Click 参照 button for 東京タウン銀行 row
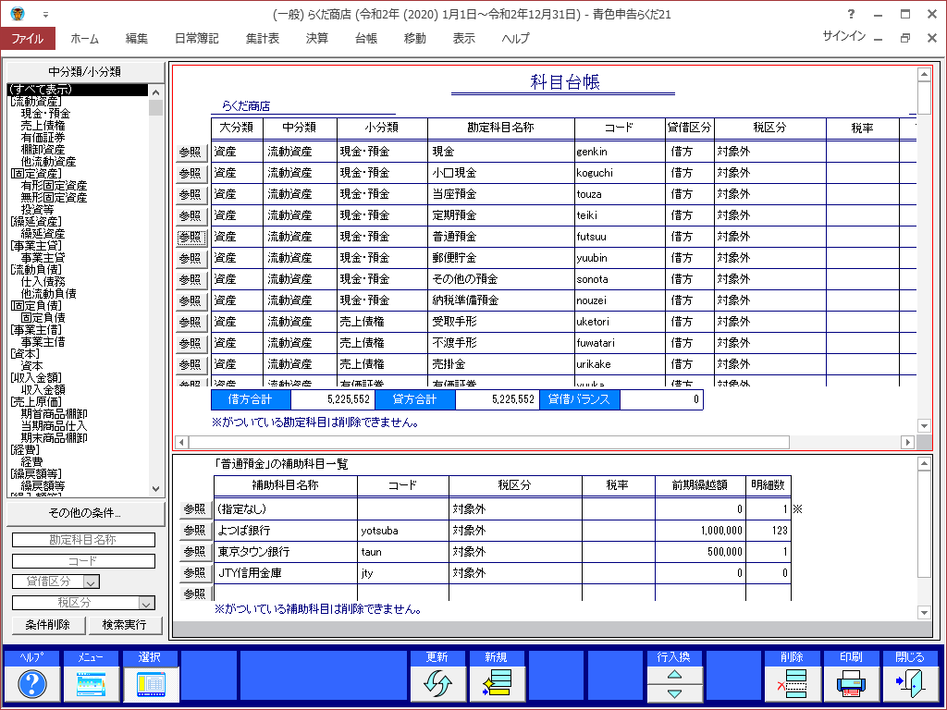Screen dimensions: 947x710 [195, 552]
